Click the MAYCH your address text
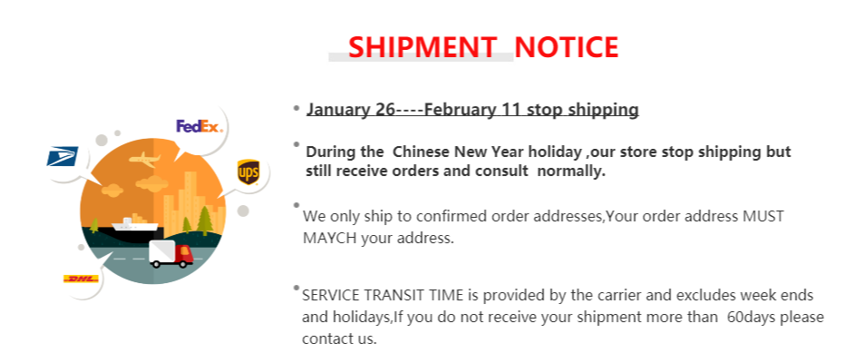 click(378, 238)
